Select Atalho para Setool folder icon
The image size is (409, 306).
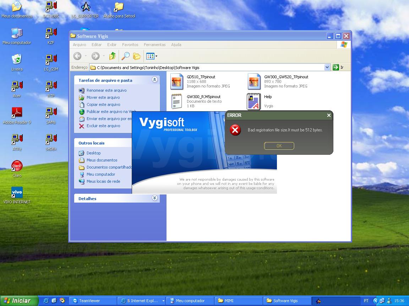click(x=119, y=10)
